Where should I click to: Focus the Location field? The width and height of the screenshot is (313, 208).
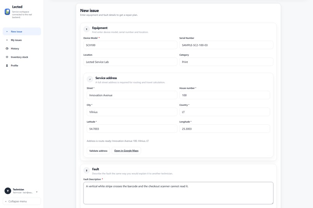click(x=130, y=62)
